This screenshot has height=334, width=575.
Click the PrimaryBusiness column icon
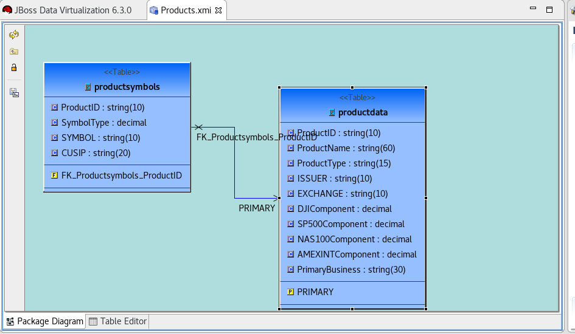click(x=290, y=270)
